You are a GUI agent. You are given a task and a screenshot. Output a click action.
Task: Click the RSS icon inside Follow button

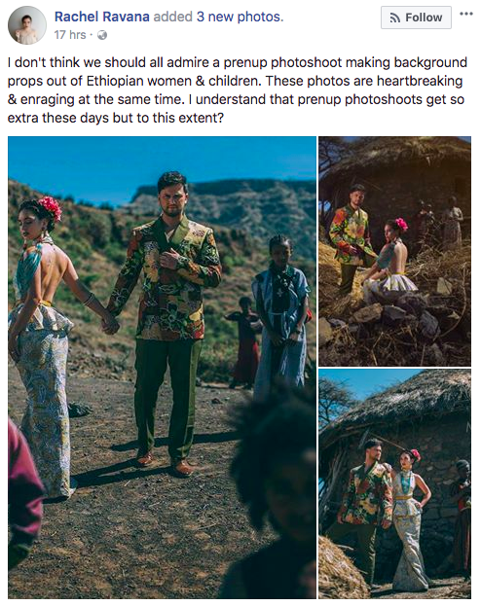[394, 18]
